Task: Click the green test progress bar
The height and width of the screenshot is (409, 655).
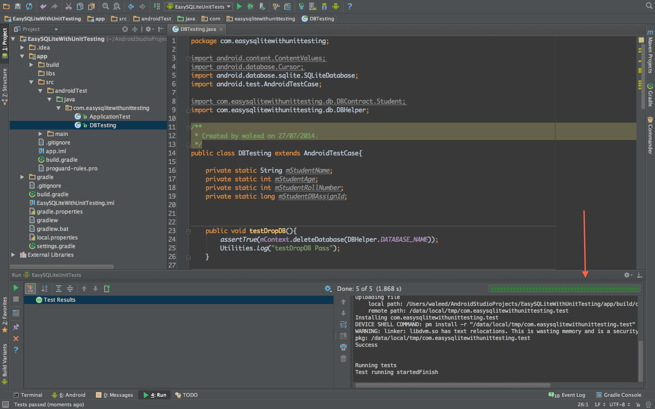Action: coord(564,289)
